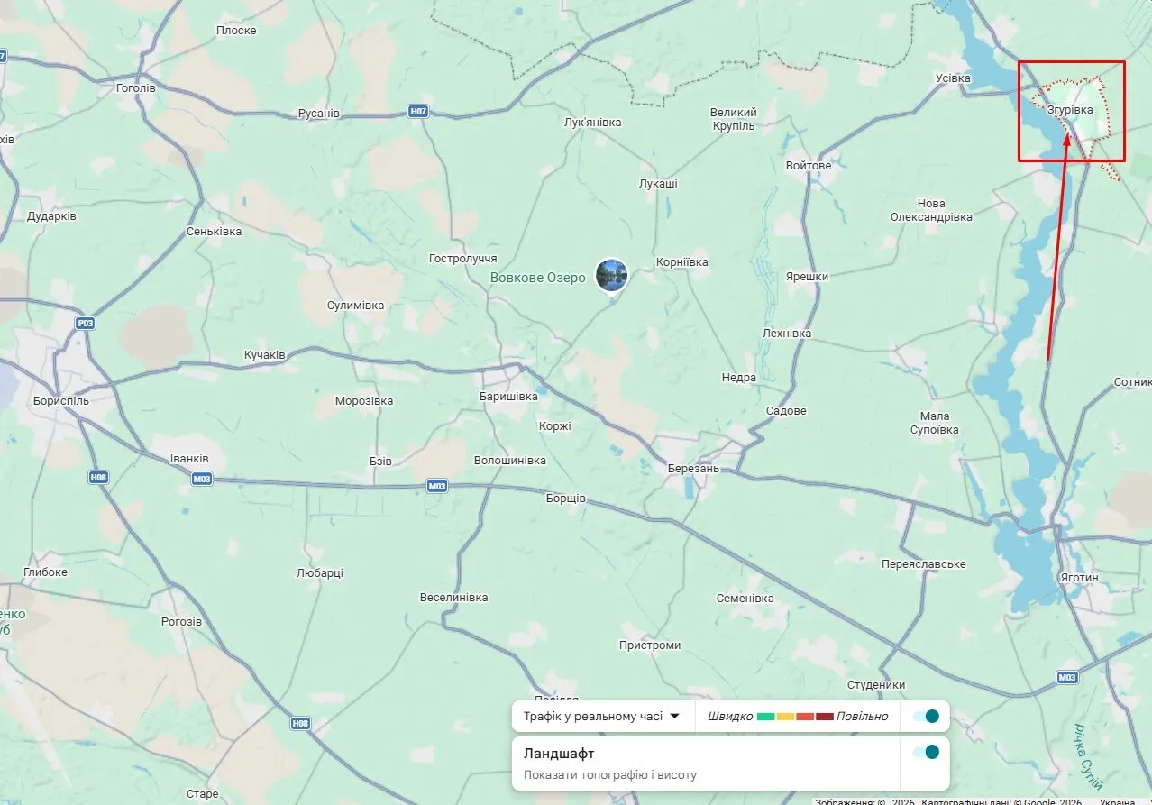Click the M03 shield near Борщів

[437, 486]
